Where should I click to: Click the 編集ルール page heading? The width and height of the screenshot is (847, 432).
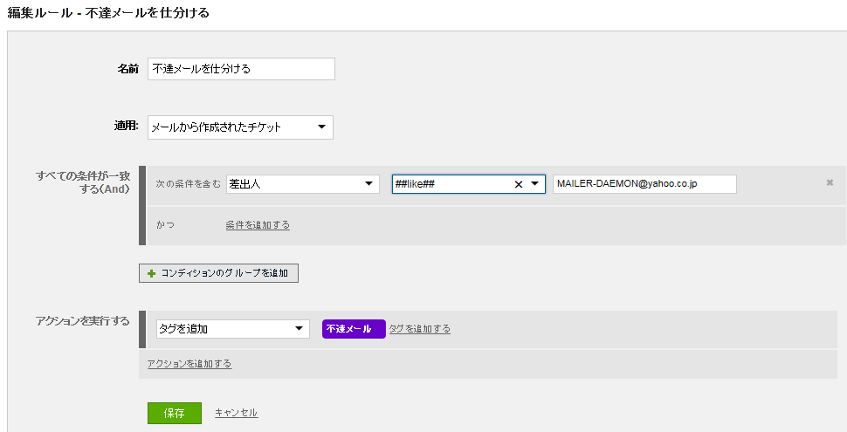click(108, 13)
